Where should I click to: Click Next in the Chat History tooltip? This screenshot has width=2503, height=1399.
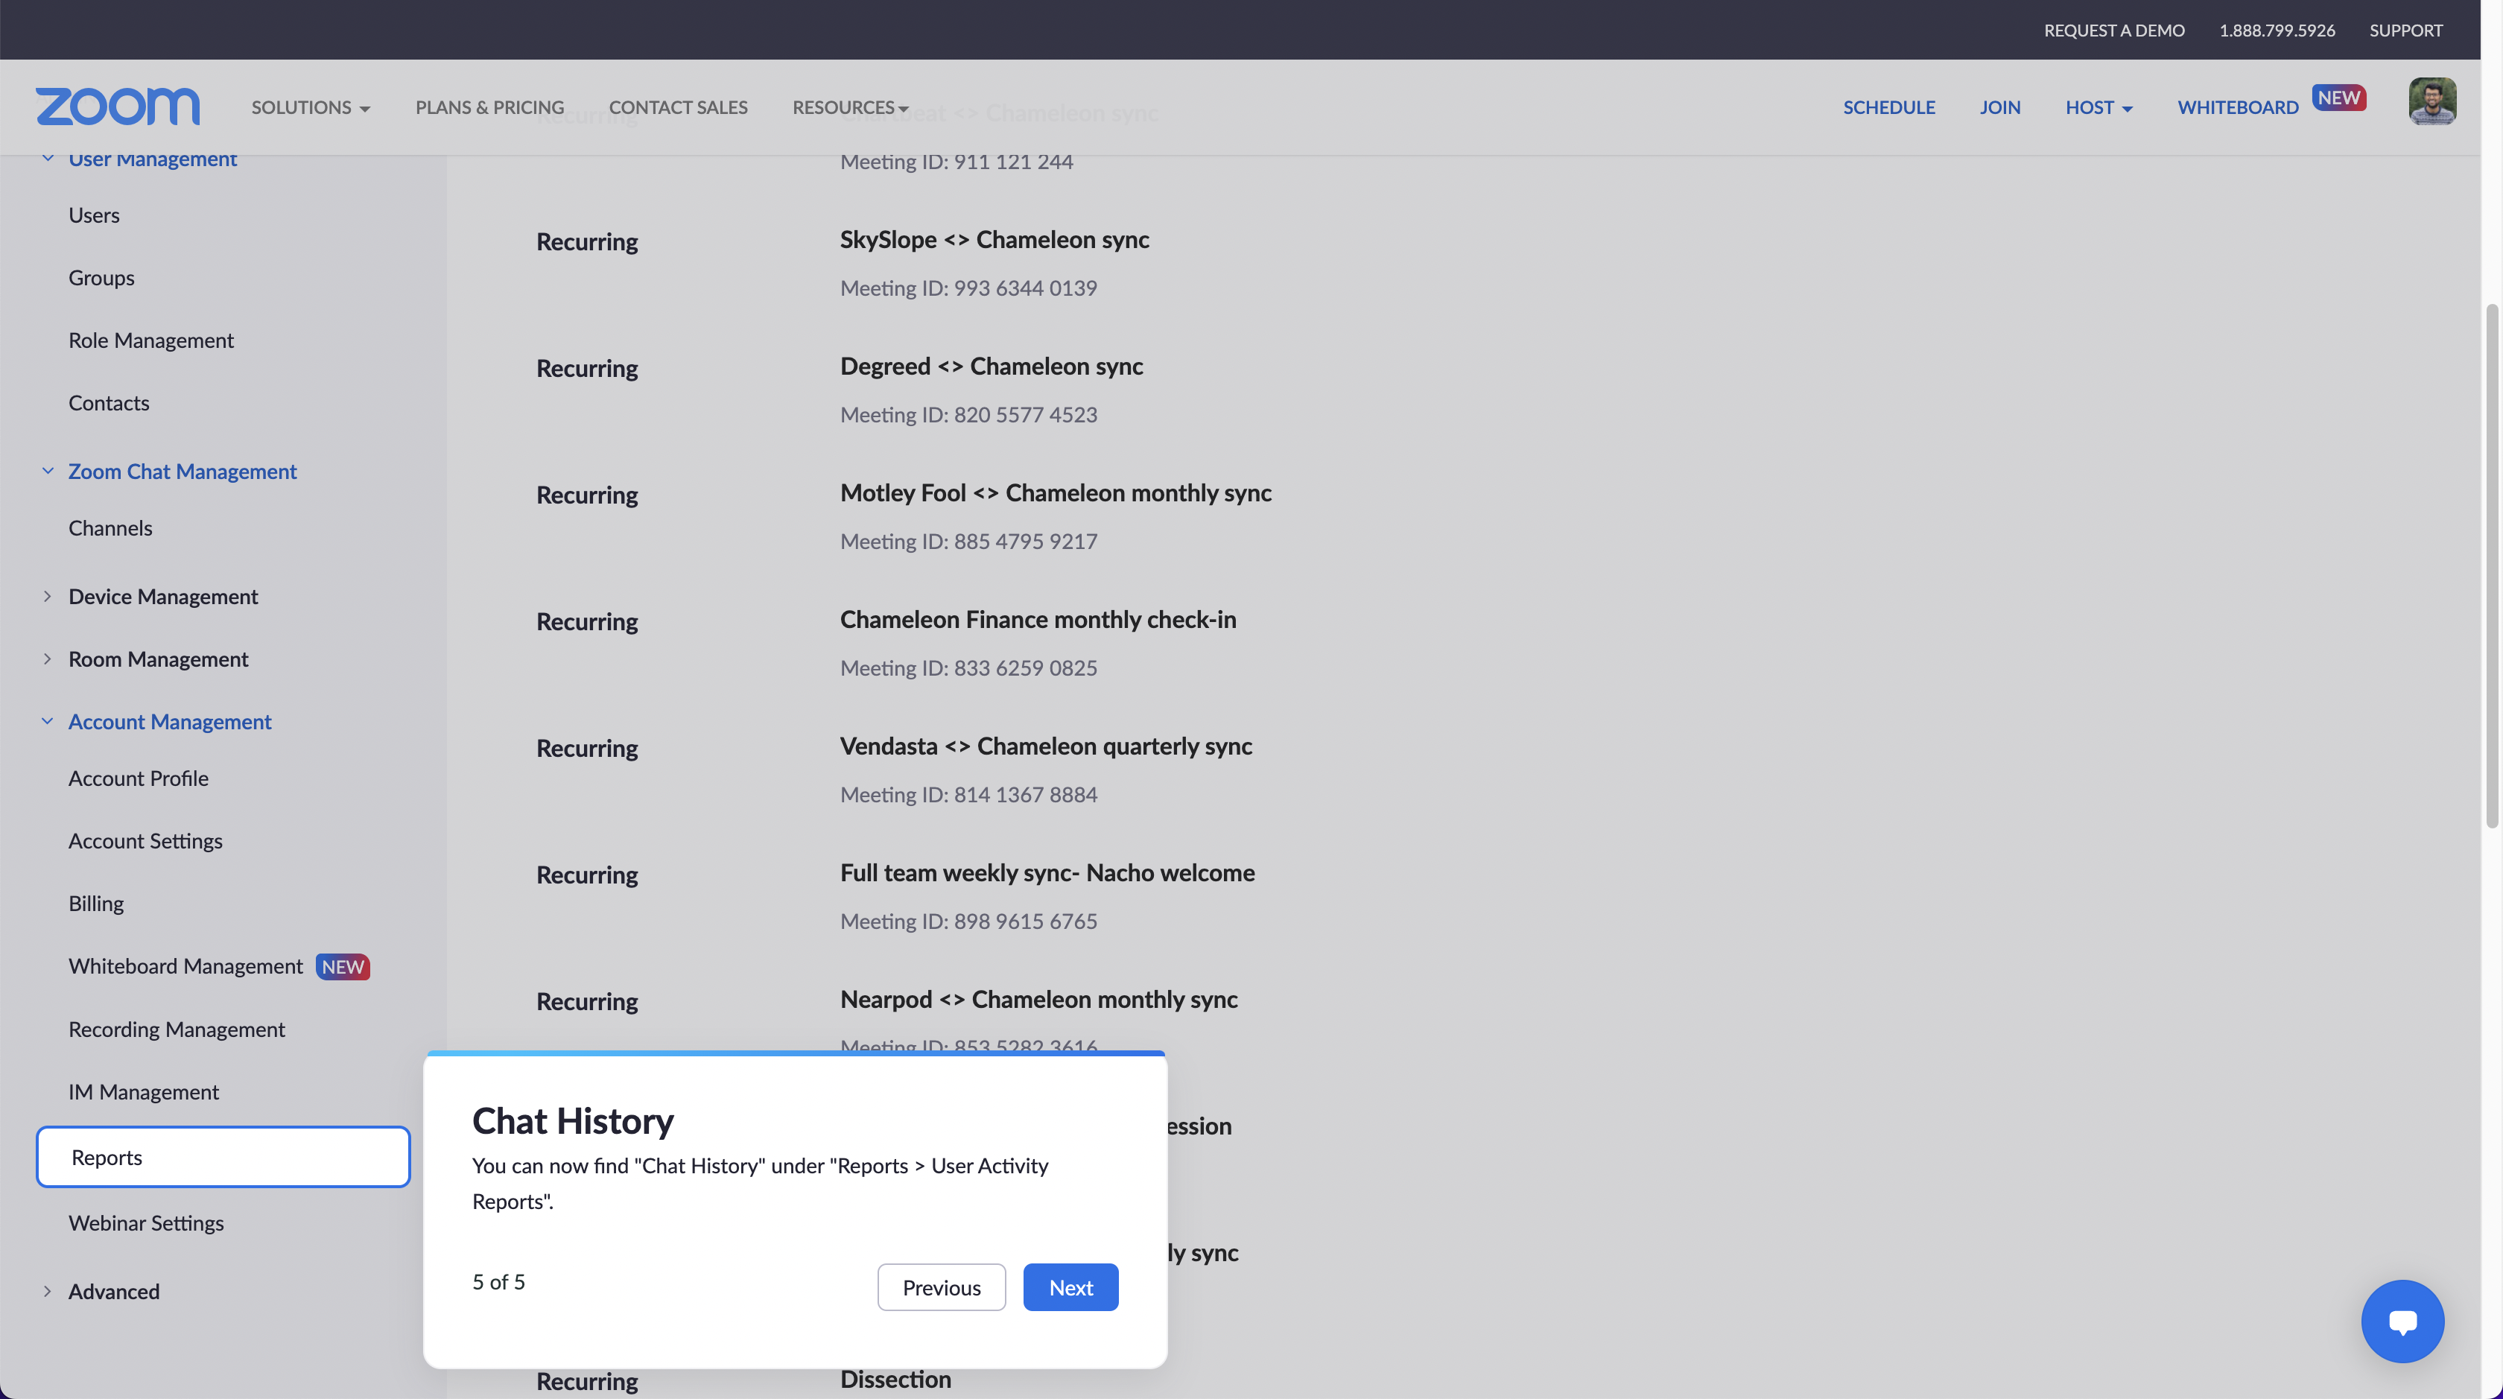pyautogui.click(x=1070, y=1287)
